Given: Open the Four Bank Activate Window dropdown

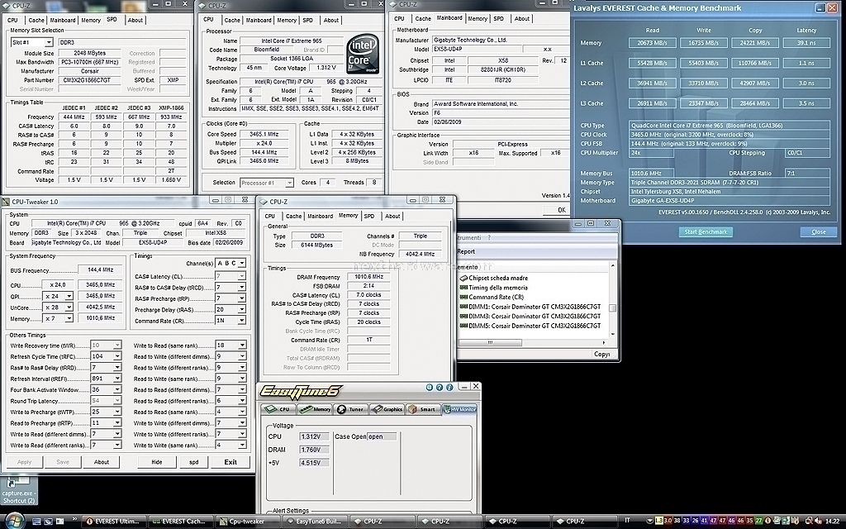Looking at the screenshot, I should (117, 390).
